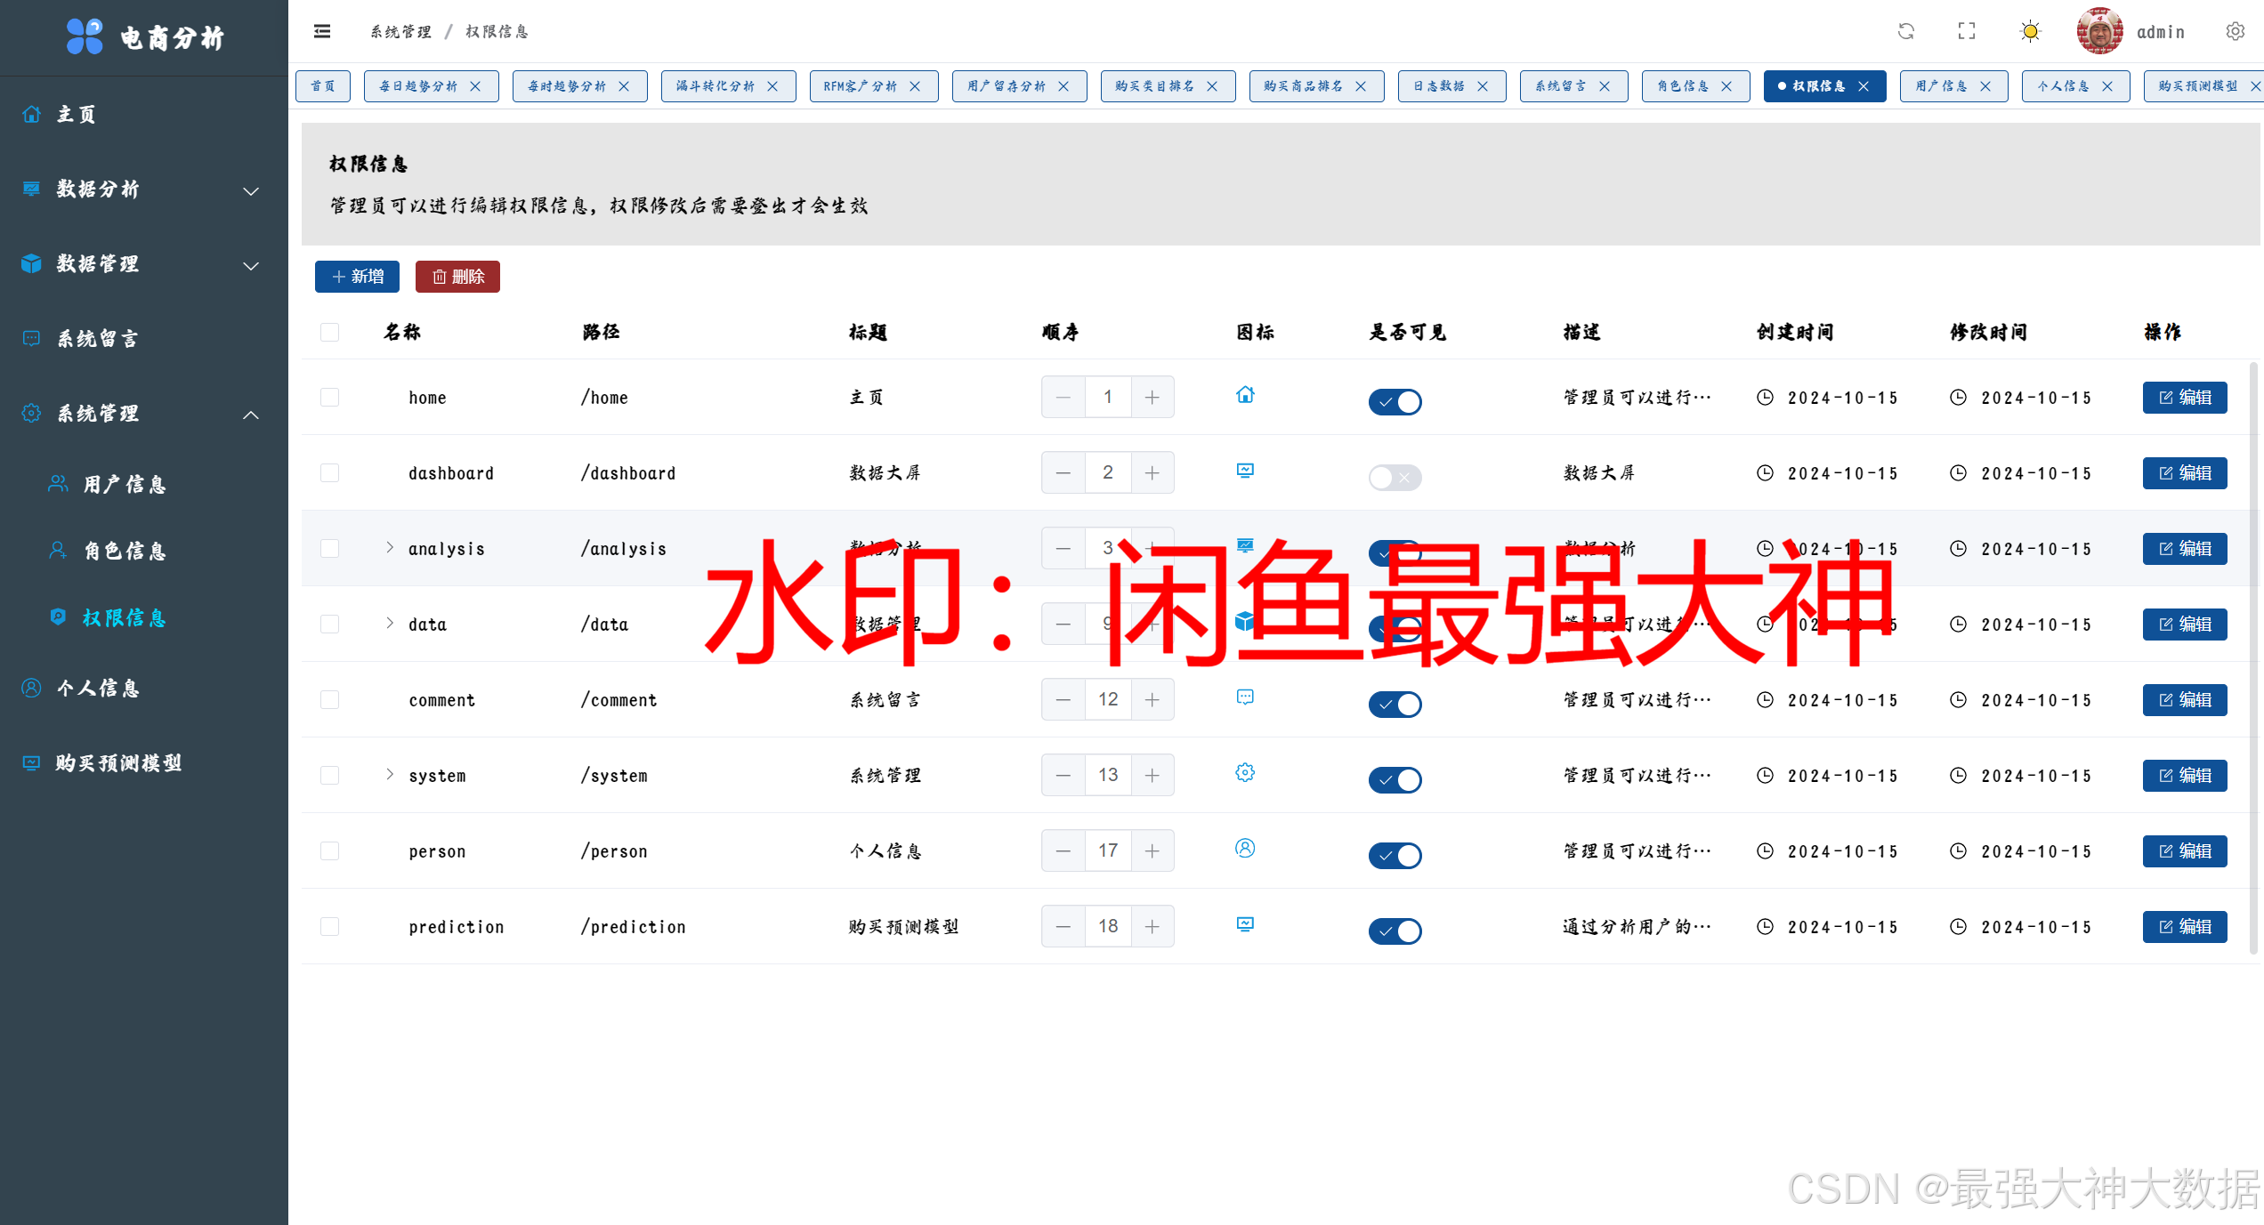Select 角色信息 in the sidebar submenu
Image resolution: width=2264 pixels, height=1225 pixels.
pyautogui.click(x=125, y=552)
